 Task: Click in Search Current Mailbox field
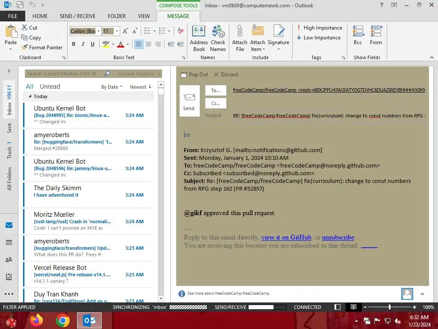[64, 74]
